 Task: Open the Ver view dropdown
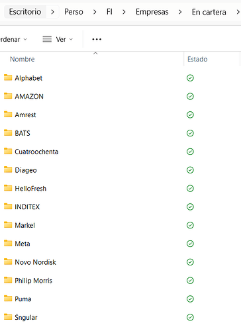(x=58, y=39)
